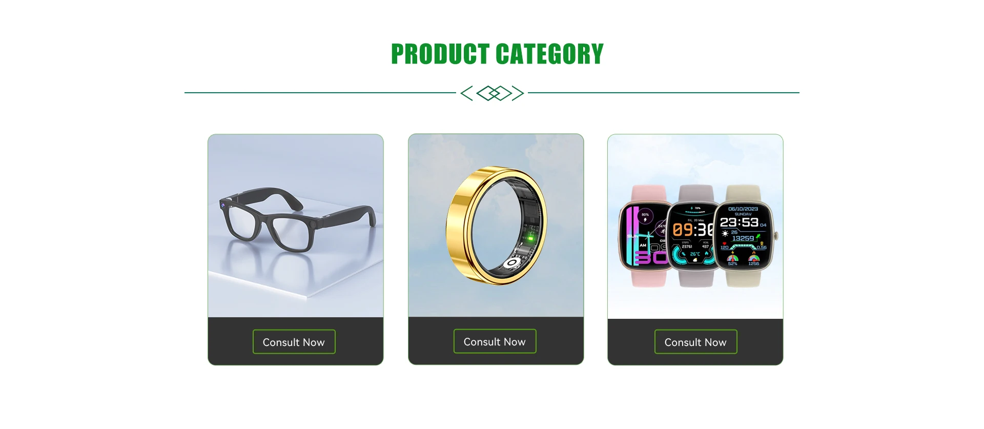The width and height of the screenshot is (984, 429).
Task: Click the orange 09:3 time on middle watch
Action: (693, 230)
